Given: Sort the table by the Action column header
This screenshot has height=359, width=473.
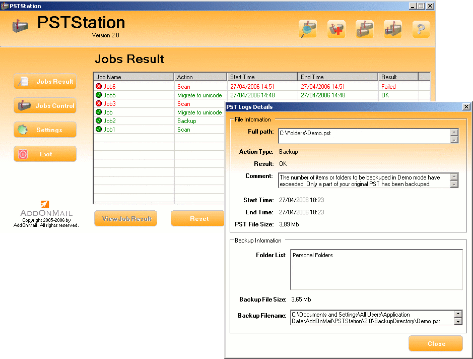Looking at the screenshot, I should (200, 77).
